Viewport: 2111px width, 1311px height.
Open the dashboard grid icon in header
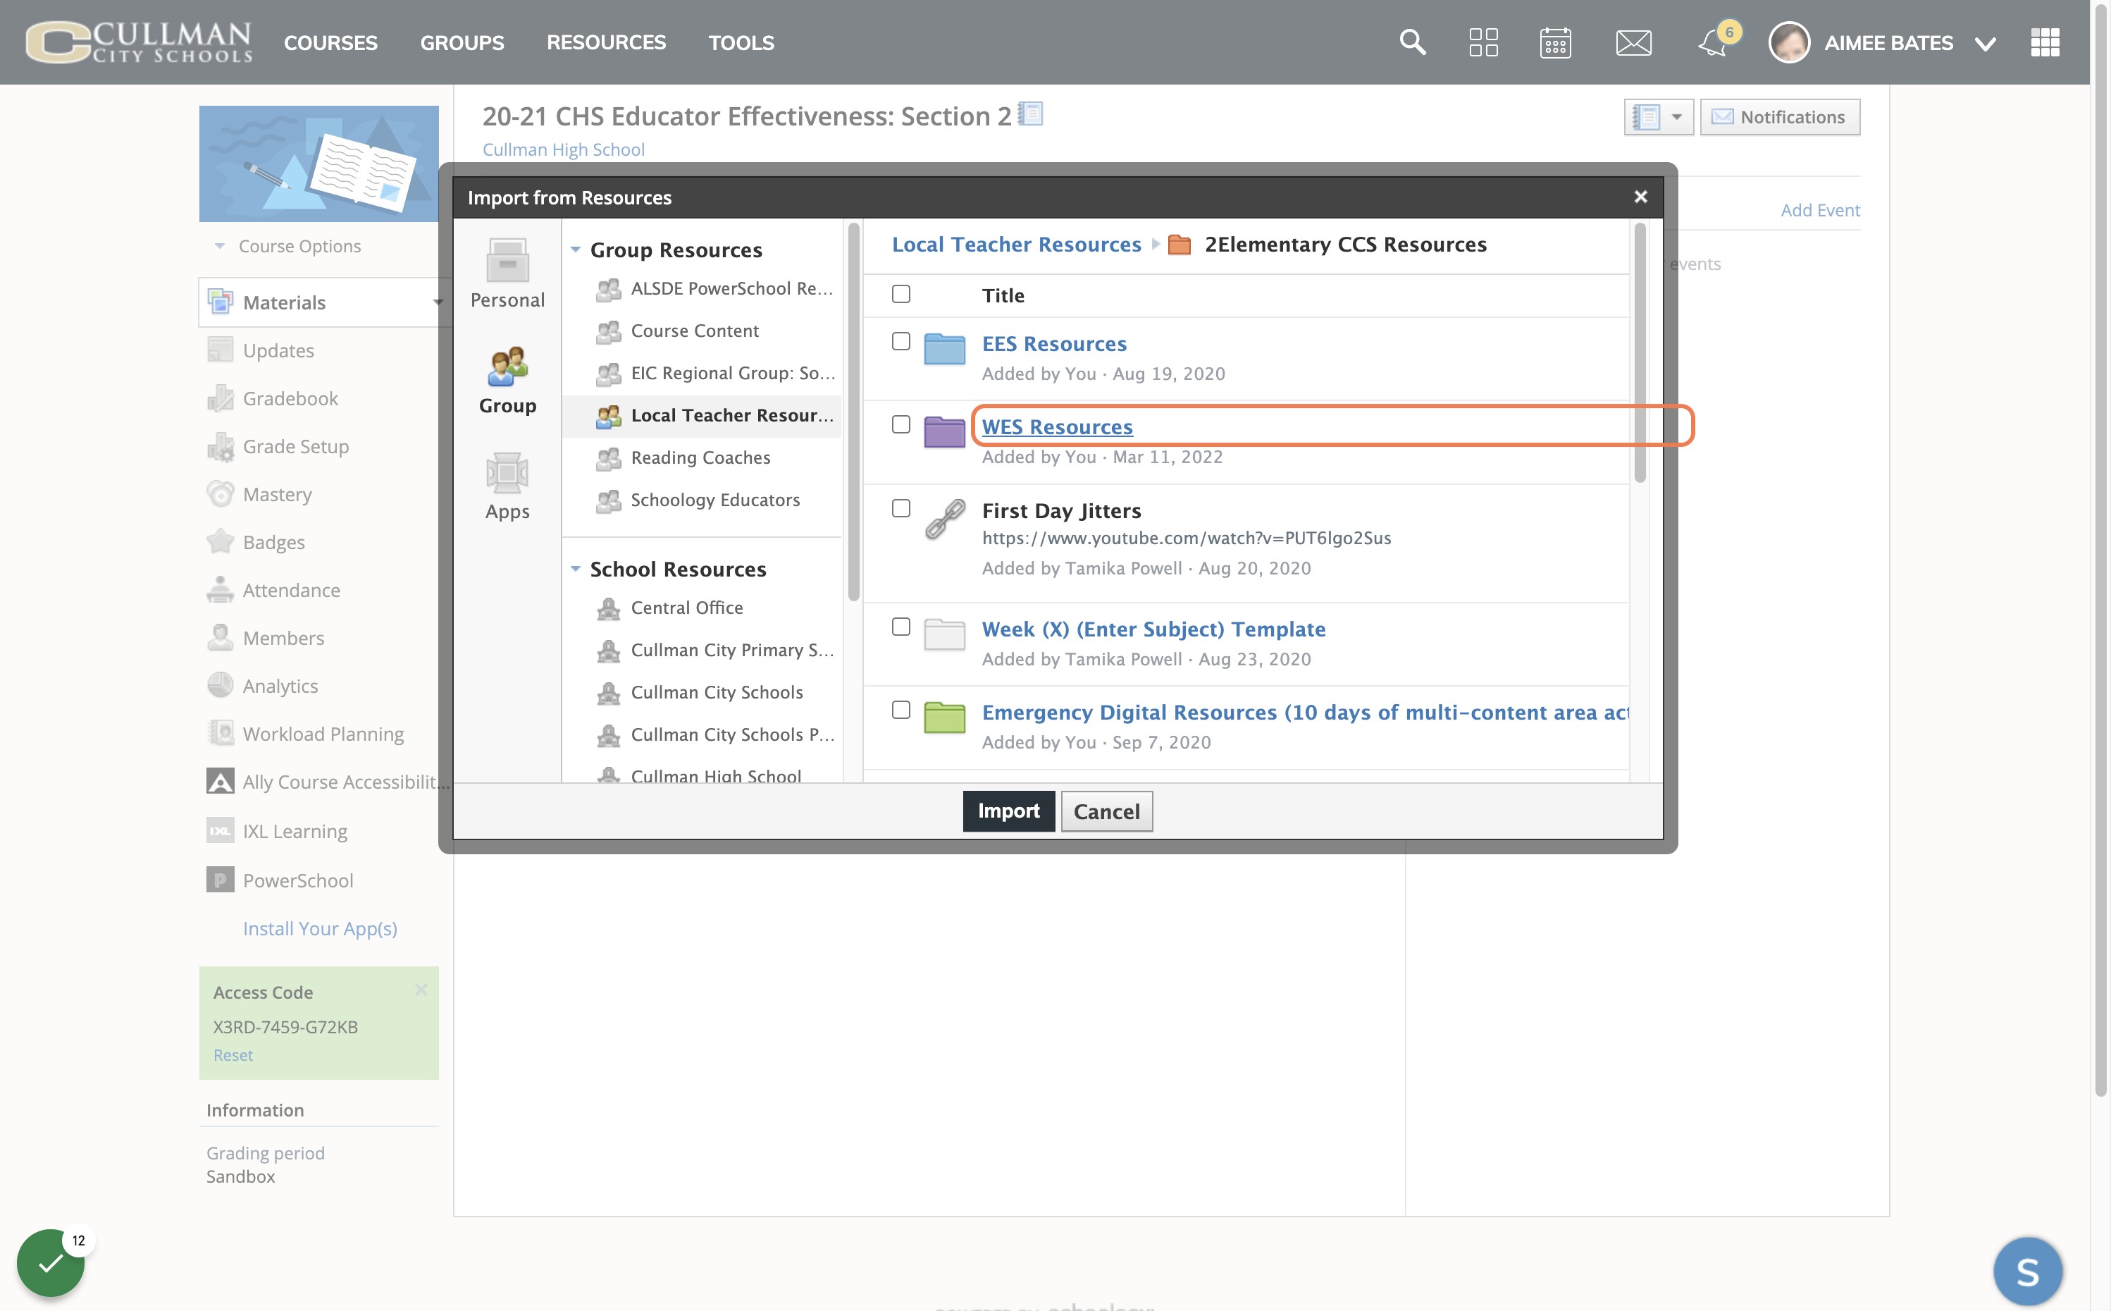pyautogui.click(x=1484, y=42)
